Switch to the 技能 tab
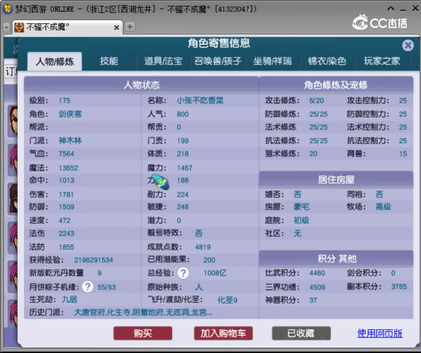The image size is (421, 353). click(109, 61)
